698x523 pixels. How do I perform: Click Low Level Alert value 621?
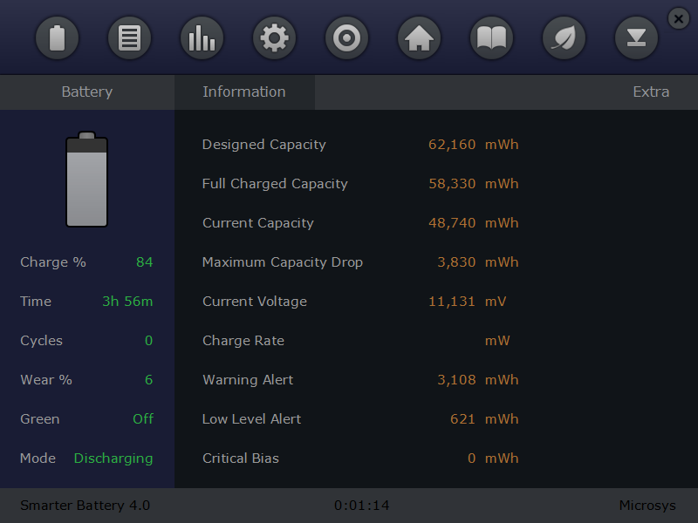pos(462,419)
